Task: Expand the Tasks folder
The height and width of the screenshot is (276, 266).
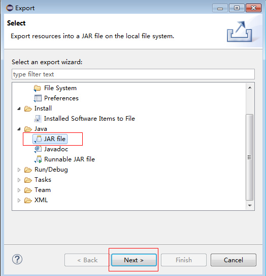Action: 19,180
